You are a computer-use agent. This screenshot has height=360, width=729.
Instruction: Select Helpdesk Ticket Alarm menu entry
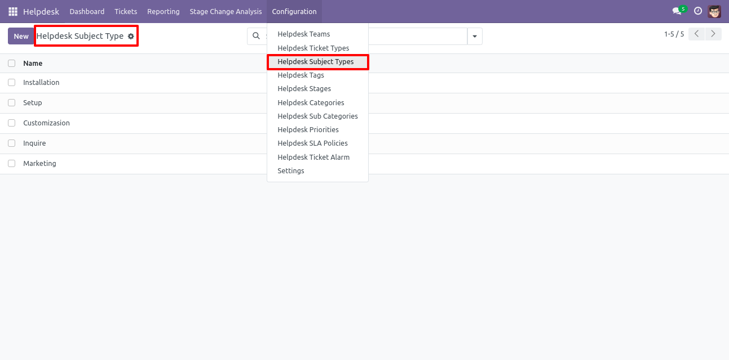point(317,157)
